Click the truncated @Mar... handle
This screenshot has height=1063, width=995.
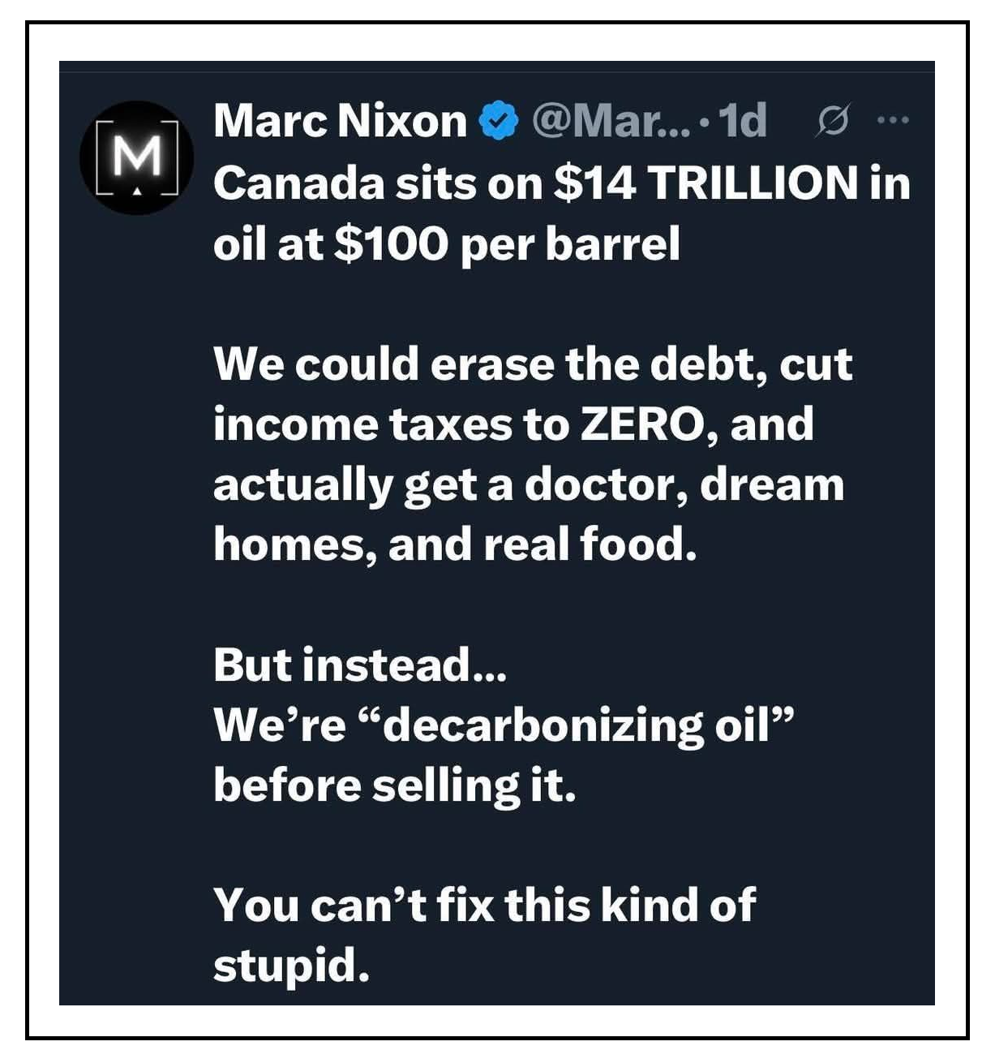611,121
